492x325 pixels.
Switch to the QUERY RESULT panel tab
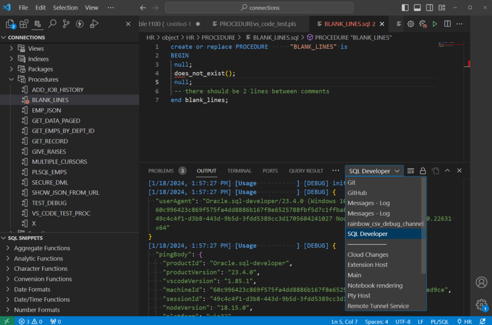point(306,171)
